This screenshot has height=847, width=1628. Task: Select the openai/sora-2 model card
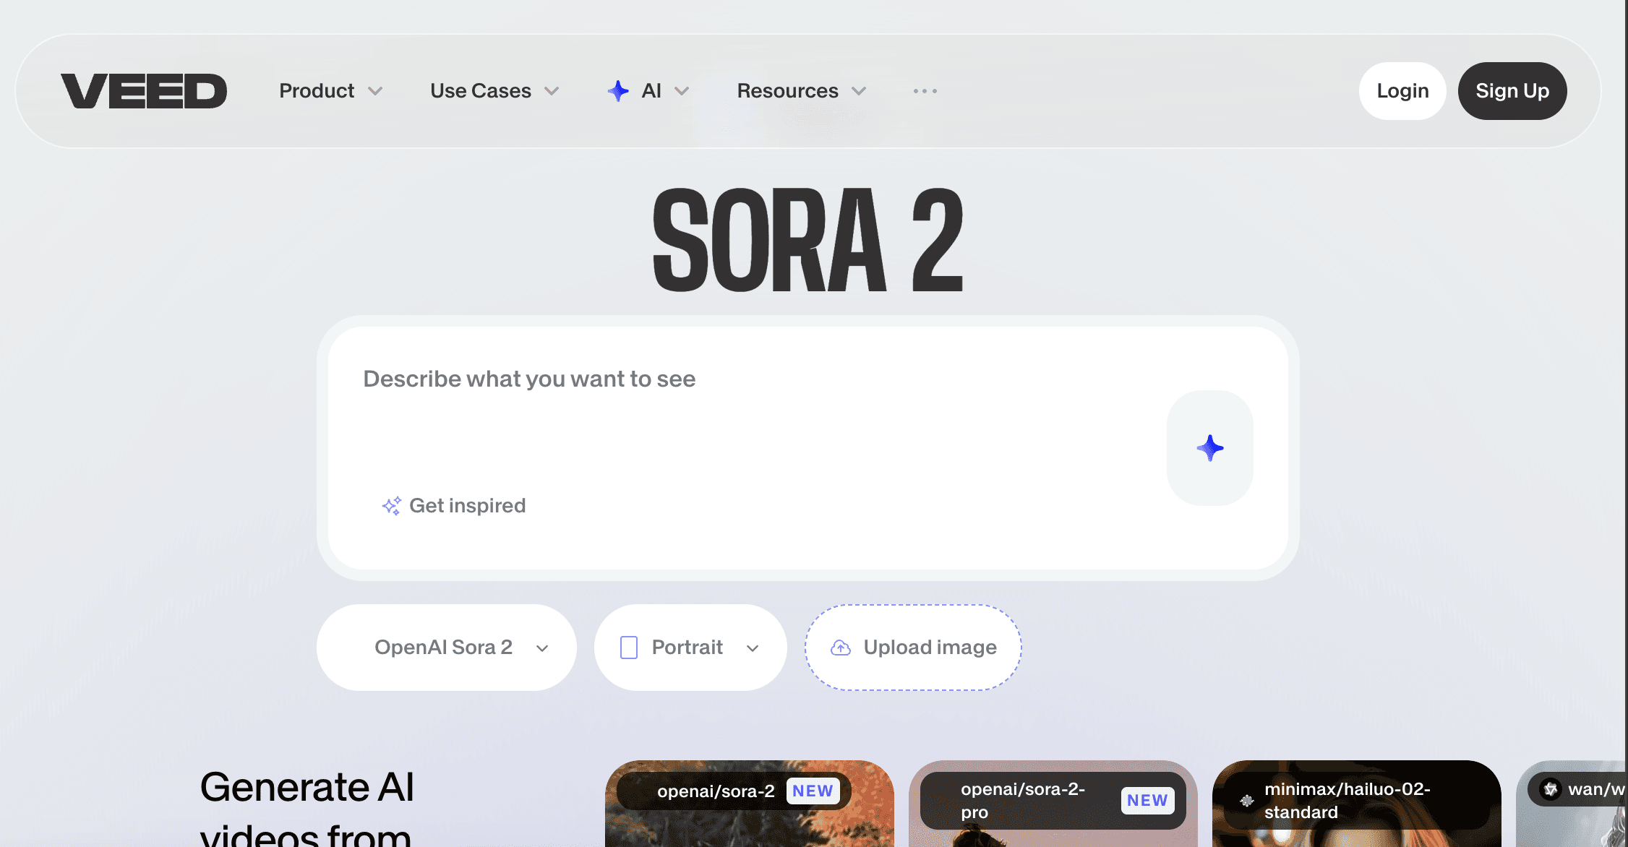[750, 803]
